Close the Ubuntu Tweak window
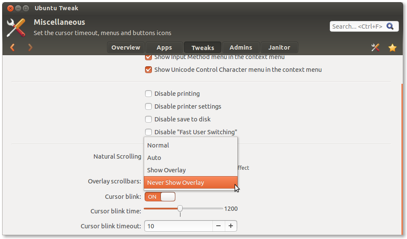 tap(10, 8)
